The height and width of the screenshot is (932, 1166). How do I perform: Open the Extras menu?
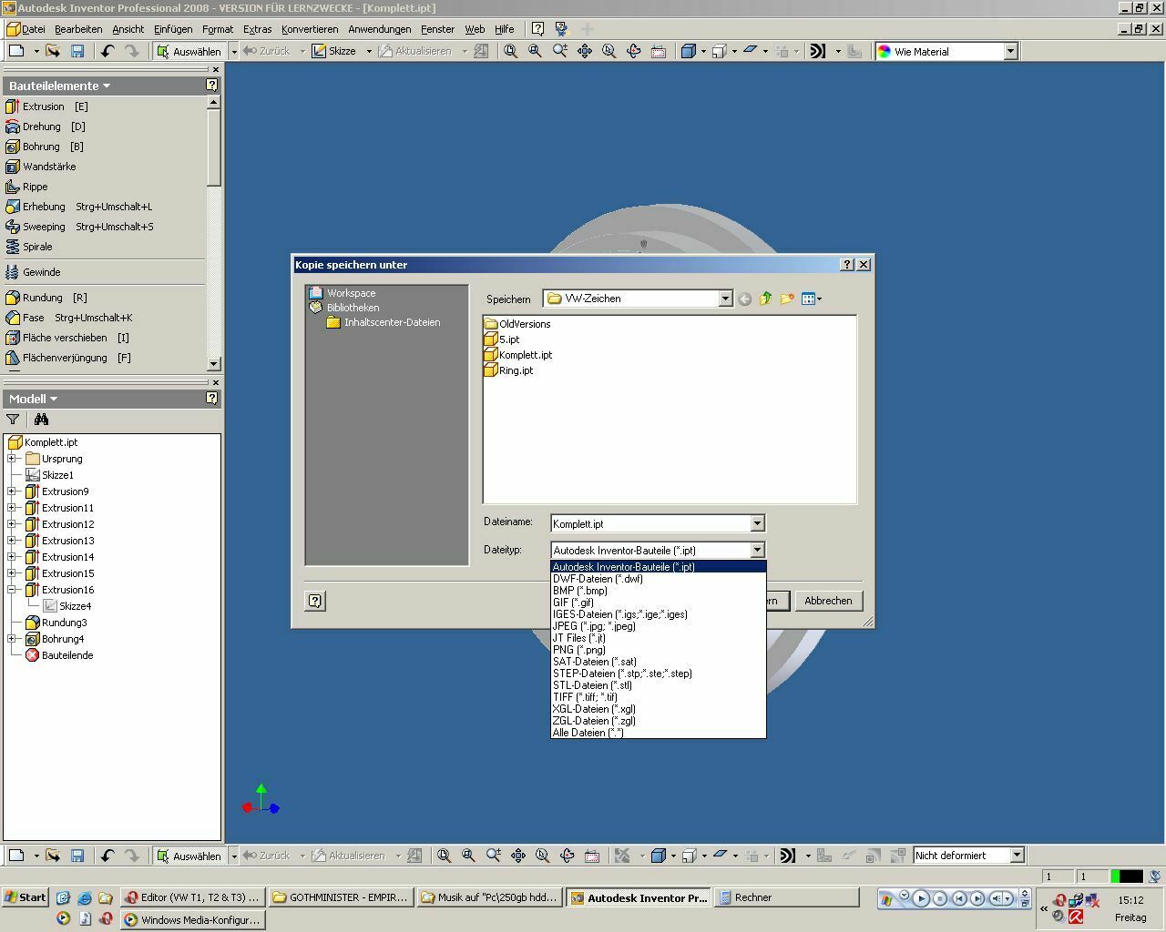pos(257,29)
